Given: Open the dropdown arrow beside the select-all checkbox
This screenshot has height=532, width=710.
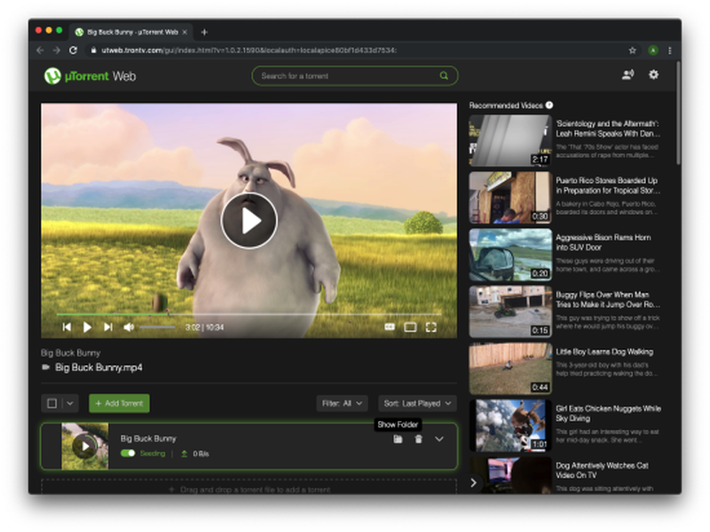Looking at the screenshot, I should coord(70,403).
